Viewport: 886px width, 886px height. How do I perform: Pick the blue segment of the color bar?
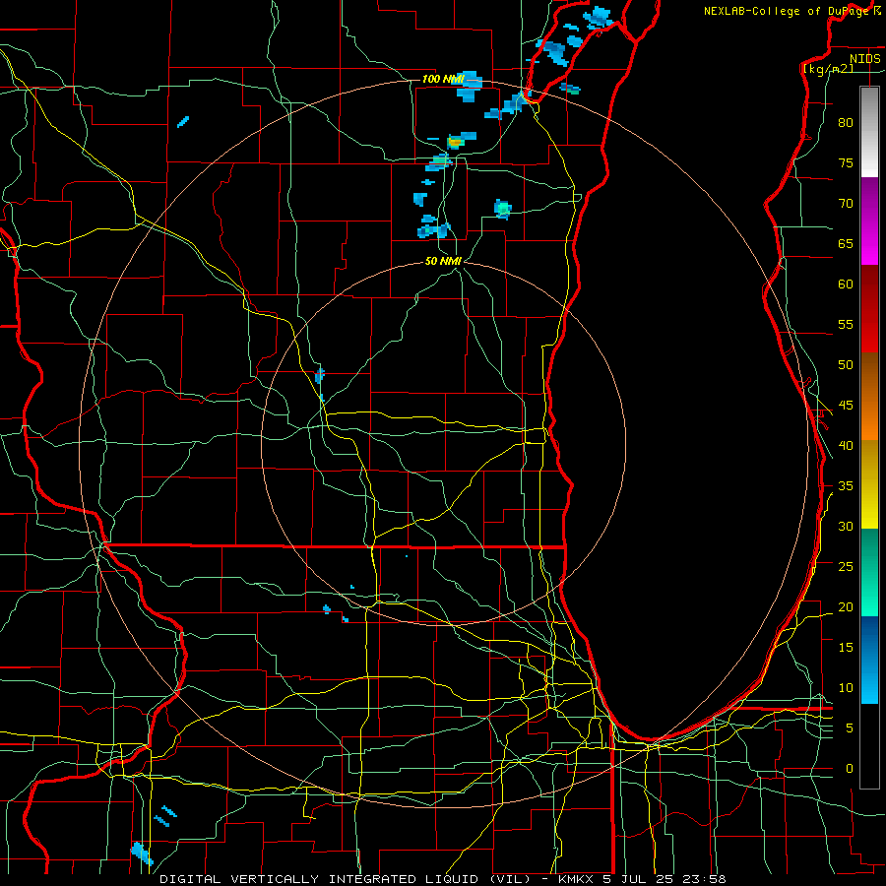coord(869,660)
